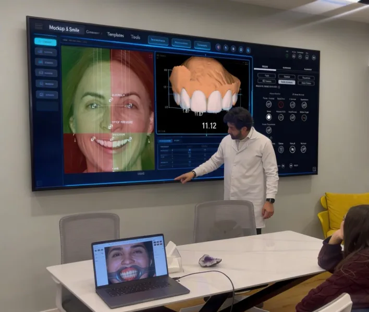Image resolution: width=369 pixels, height=312 pixels.
Task: Open the hamburger menu beside Mockup & Smile
Action: pyautogui.click(x=39, y=26)
